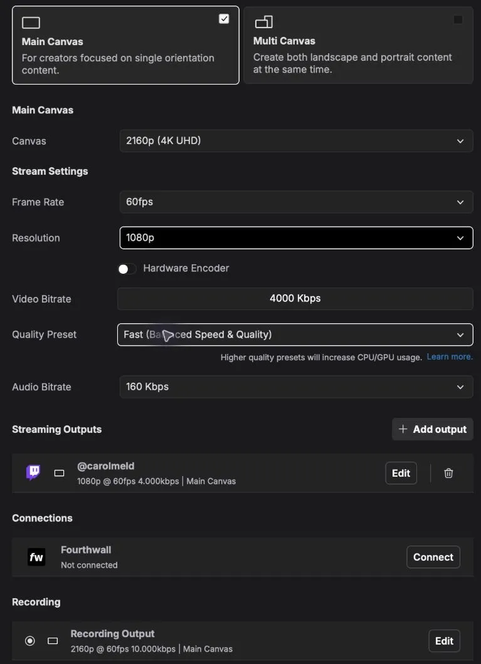This screenshot has width=481, height=664.
Task: Click the Audio Bitrate label
Action: click(41, 386)
